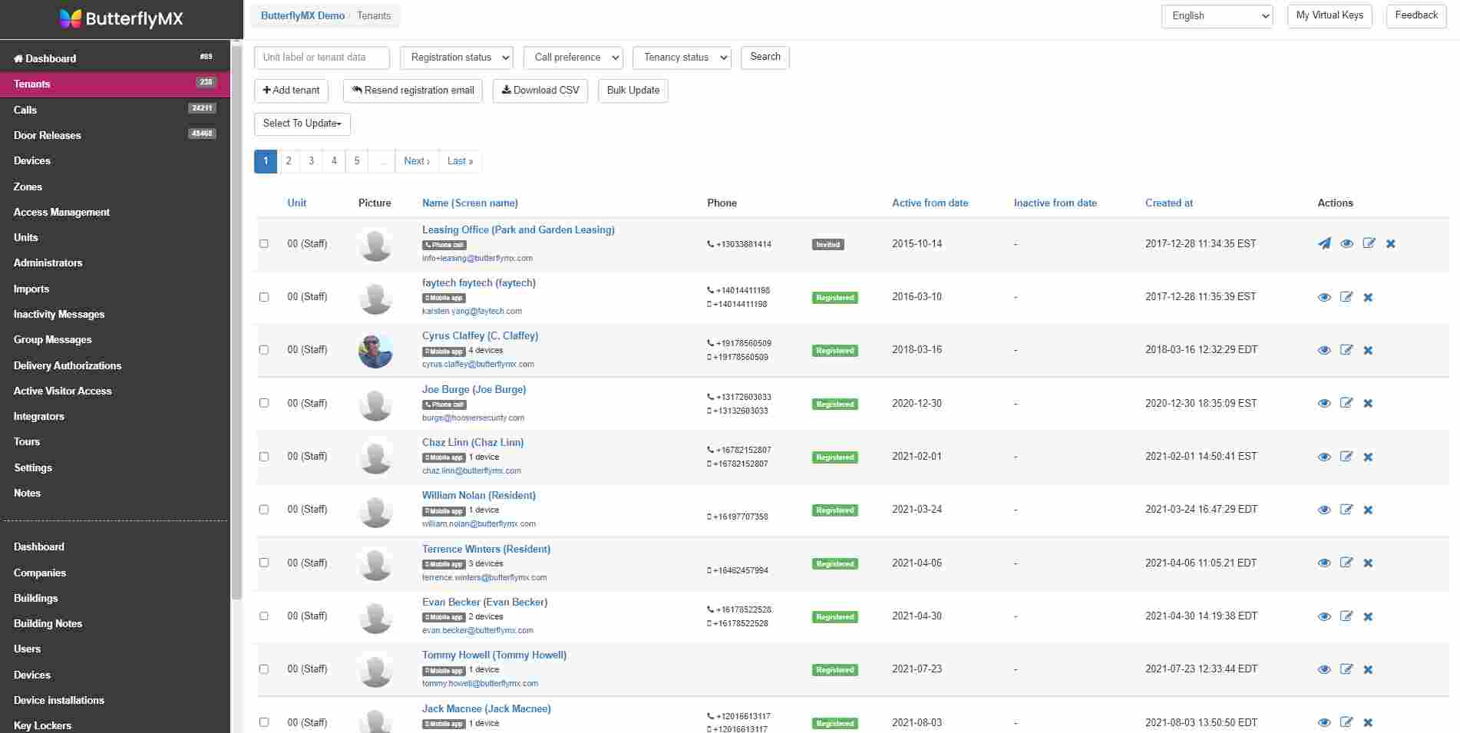This screenshot has width=1460, height=733.
Task: Expand the Select To Update menu
Action: [x=302, y=124]
